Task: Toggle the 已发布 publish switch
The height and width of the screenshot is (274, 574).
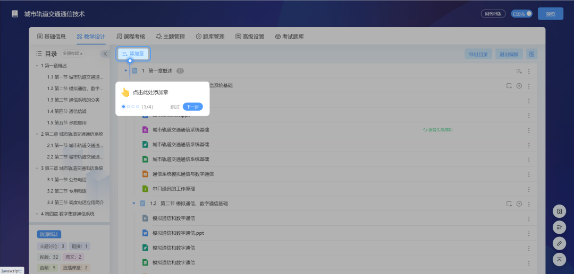Action: point(522,14)
